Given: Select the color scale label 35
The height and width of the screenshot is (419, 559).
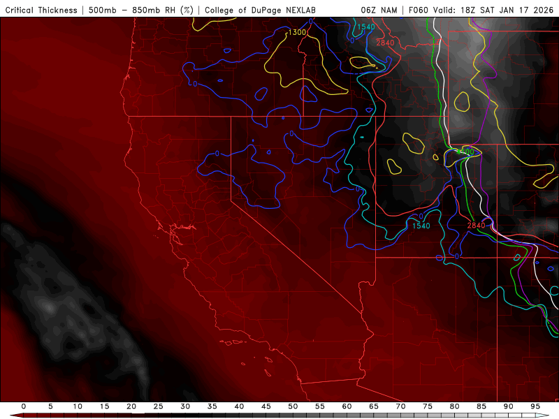Looking at the screenshot, I should tap(212, 406).
